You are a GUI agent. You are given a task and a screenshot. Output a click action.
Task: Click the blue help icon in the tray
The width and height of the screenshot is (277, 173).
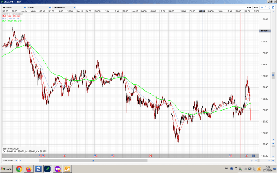[232, 169]
